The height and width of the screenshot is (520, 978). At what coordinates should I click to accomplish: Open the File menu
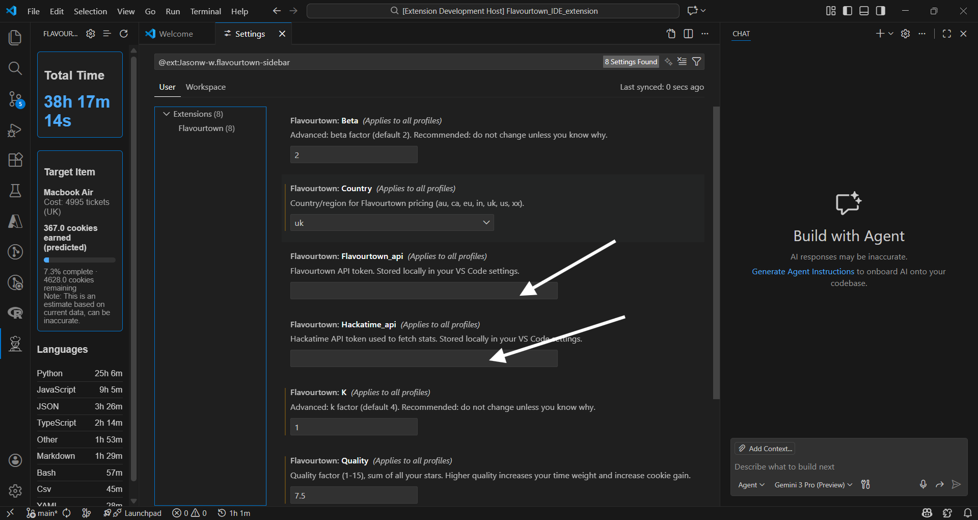click(x=34, y=11)
